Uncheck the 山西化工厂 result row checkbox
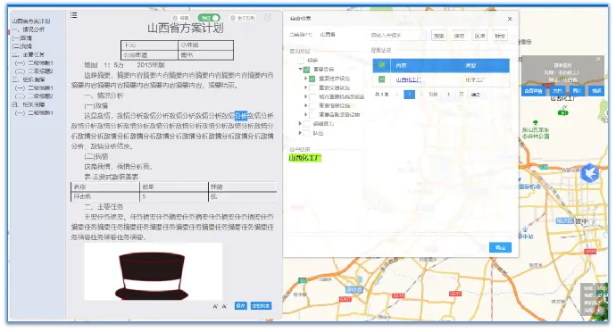The image size is (616, 332). (x=381, y=79)
